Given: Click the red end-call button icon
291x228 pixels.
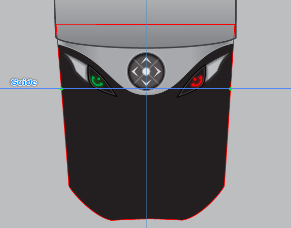Looking at the screenshot, I should click(x=197, y=81).
